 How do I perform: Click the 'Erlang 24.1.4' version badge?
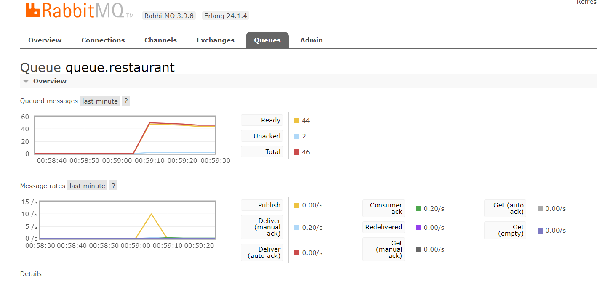226,16
